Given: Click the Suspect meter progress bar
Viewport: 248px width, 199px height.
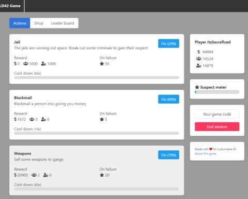Looking at the screenshot, I should [217, 92].
